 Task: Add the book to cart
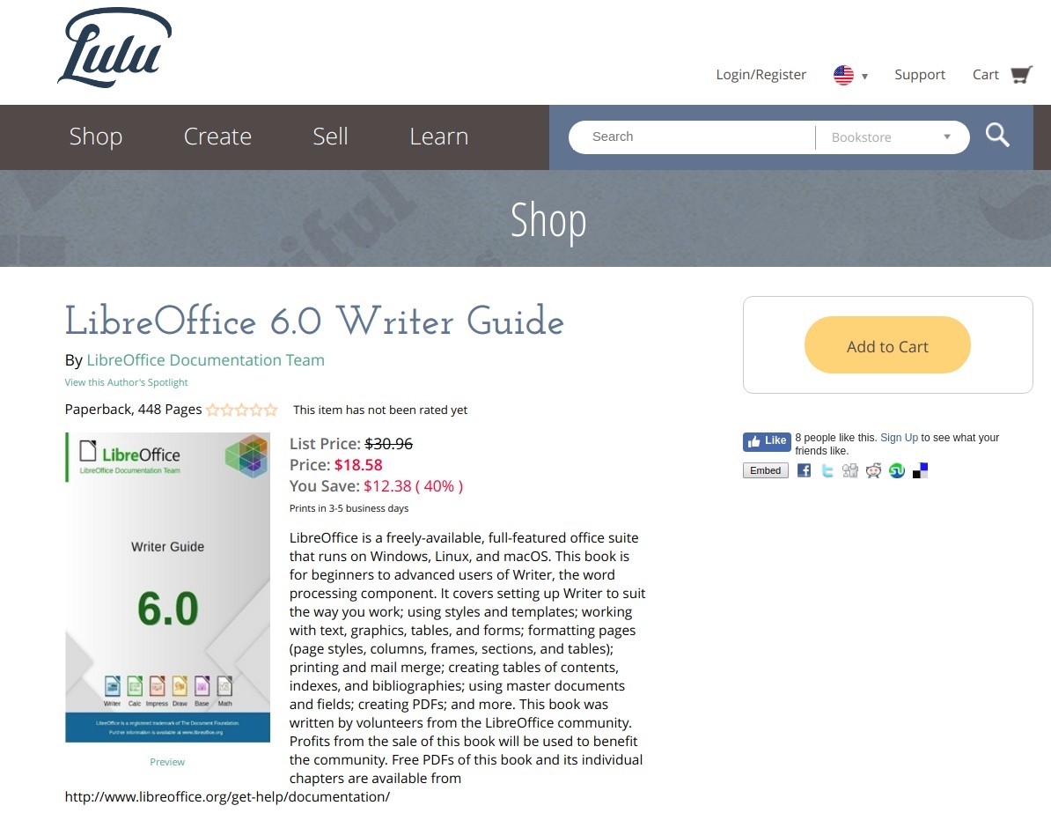pyautogui.click(x=887, y=344)
